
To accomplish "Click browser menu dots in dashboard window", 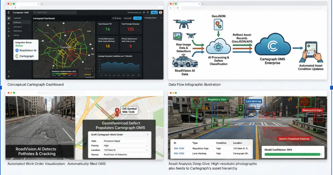I will 161,8.
